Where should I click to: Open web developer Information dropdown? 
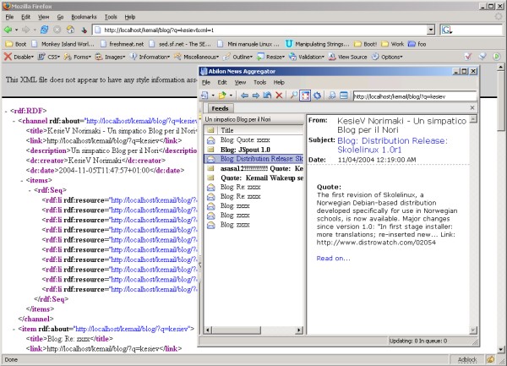(150, 57)
